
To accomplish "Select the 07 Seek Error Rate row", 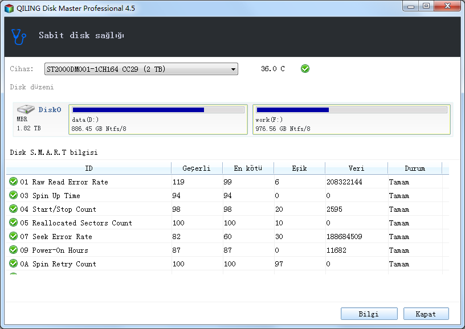I will click(227, 236).
